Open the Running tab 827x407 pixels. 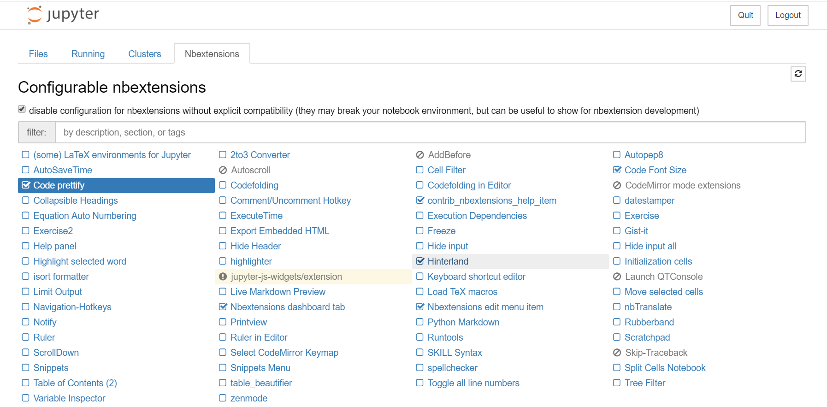(88, 54)
